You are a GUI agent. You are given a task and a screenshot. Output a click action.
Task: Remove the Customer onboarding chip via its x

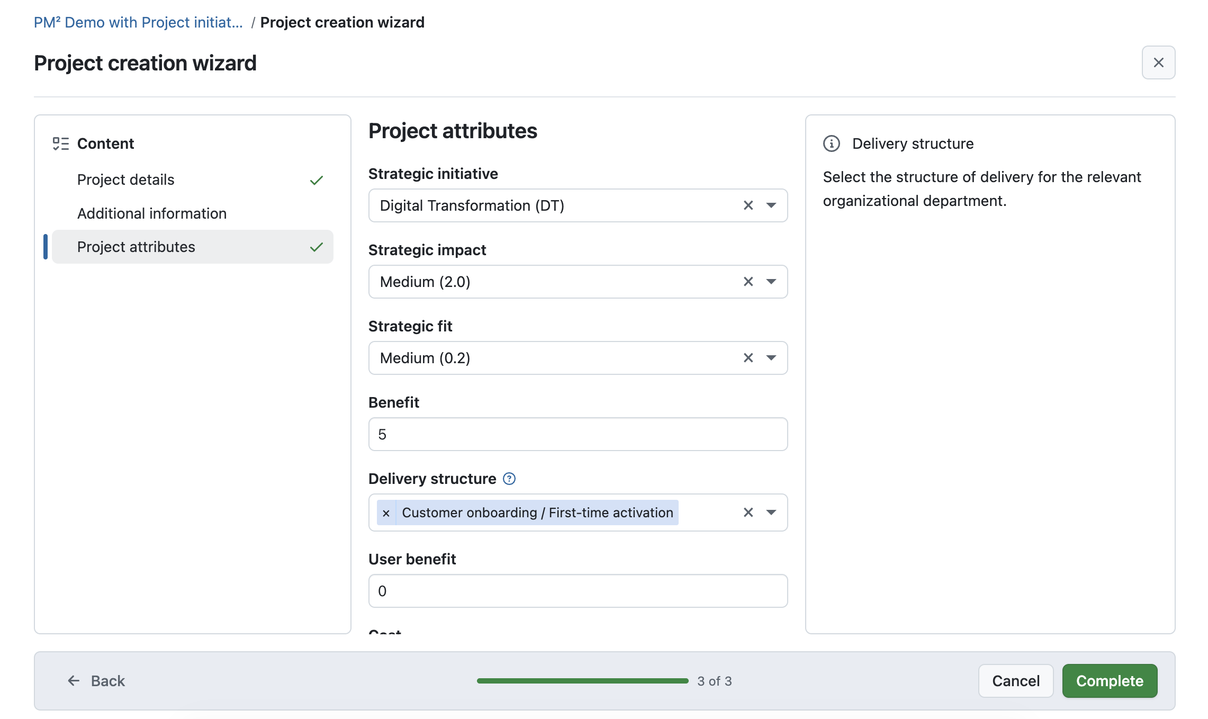[x=386, y=513]
